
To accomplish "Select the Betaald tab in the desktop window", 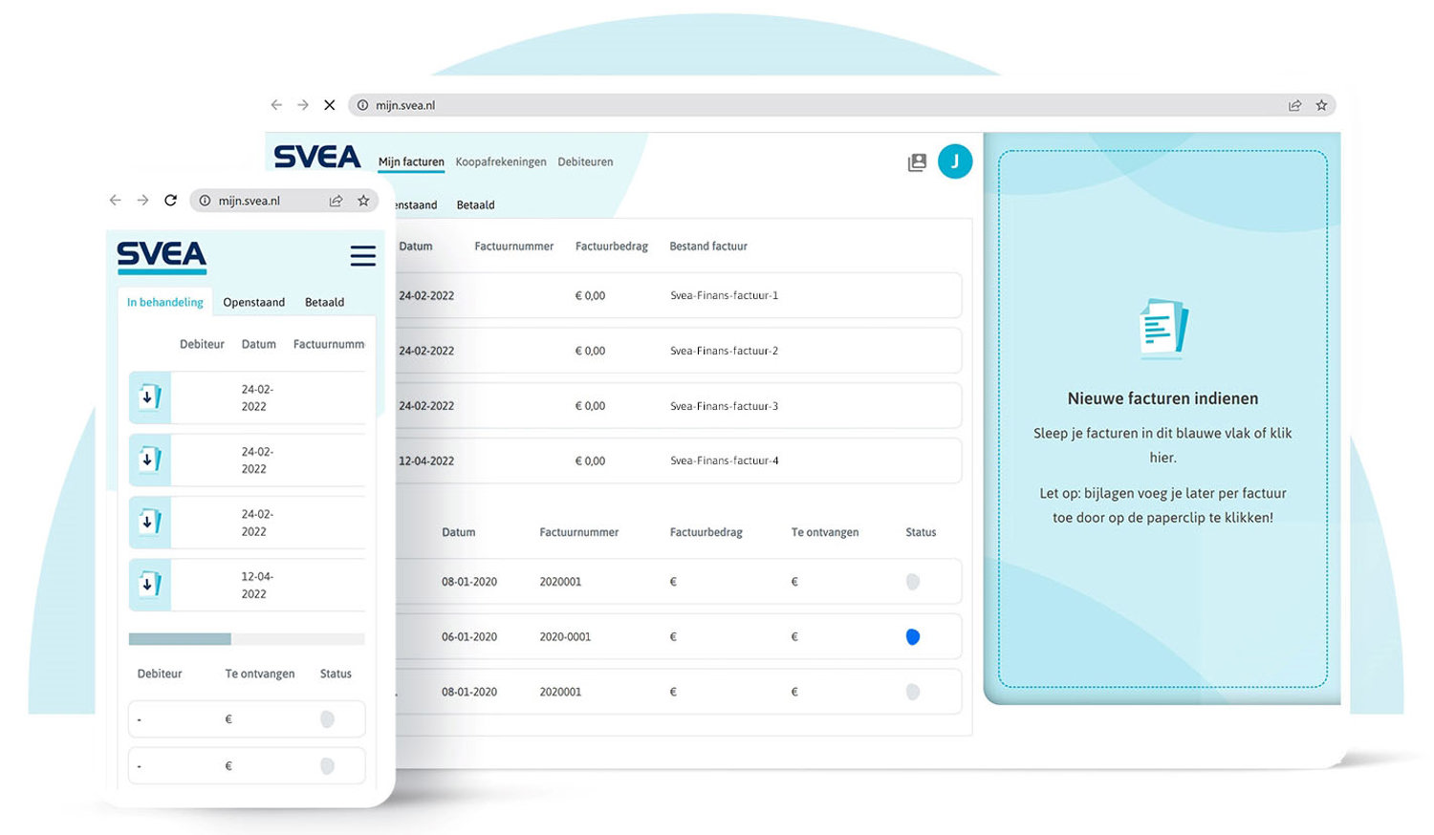I will [x=475, y=205].
